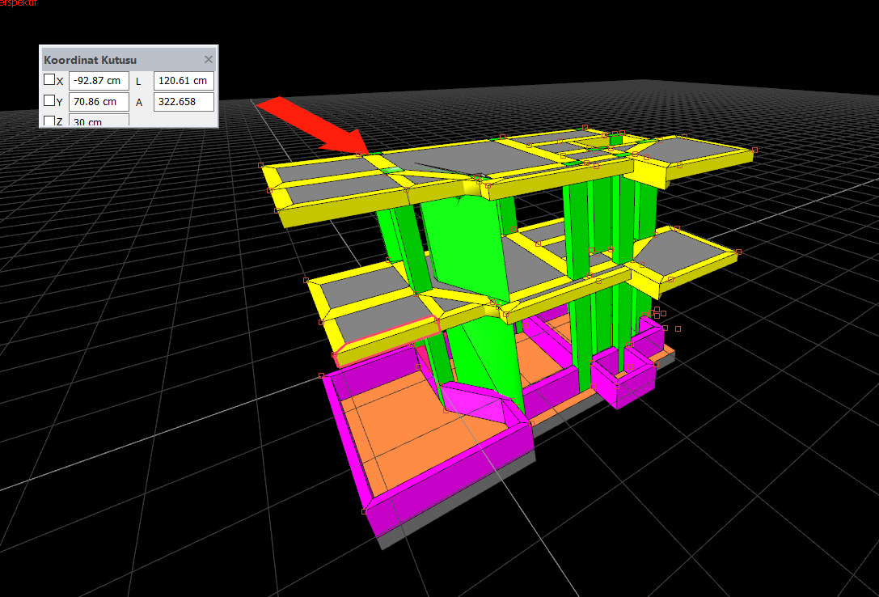The width and height of the screenshot is (879, 597).
Task: Tick the Y coordinate checkbox
Action: [x=49, y=101]
